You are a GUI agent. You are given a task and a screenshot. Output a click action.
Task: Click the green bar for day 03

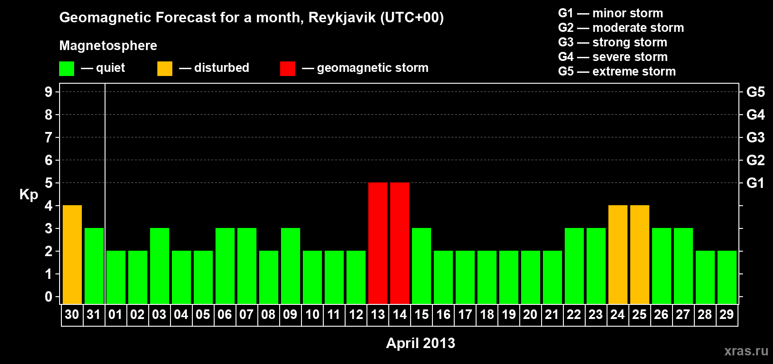(160, 266)
